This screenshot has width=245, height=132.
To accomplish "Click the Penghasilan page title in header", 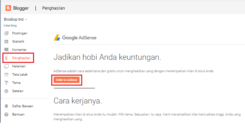I will point(54,8).
